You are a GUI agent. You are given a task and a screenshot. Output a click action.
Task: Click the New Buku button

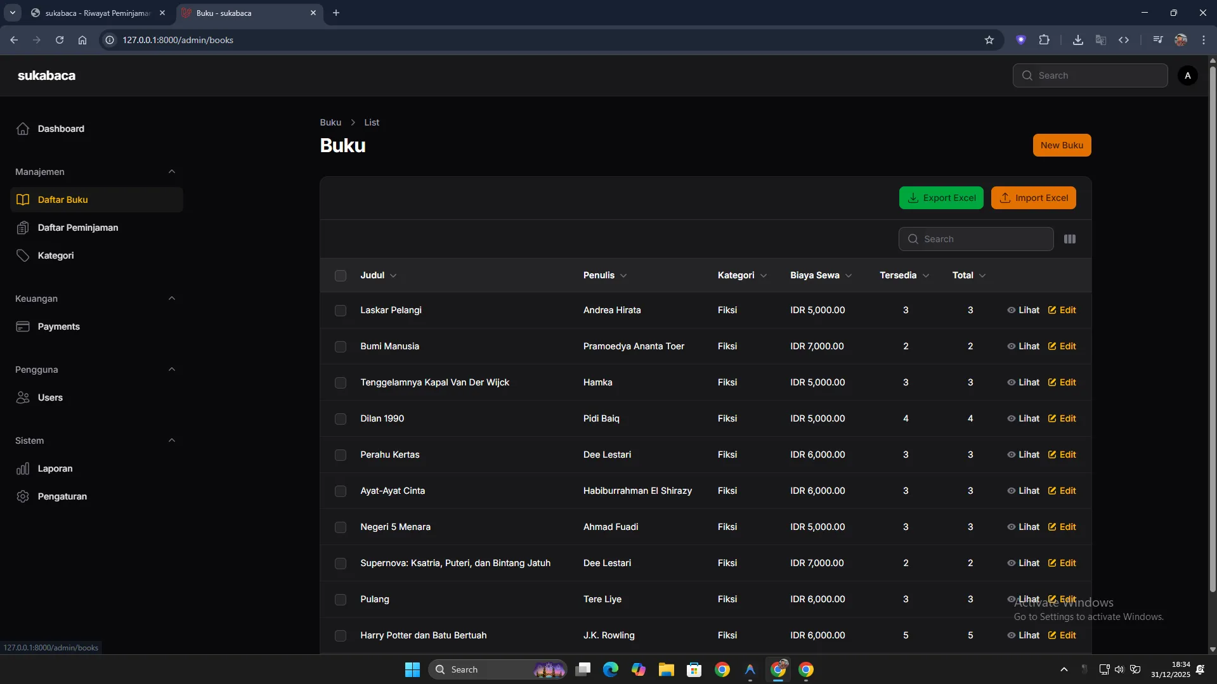(1061, 145)
